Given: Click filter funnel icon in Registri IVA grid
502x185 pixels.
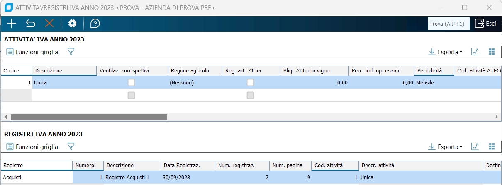Looking at the screenshot, I should click(x=71, y=147).
